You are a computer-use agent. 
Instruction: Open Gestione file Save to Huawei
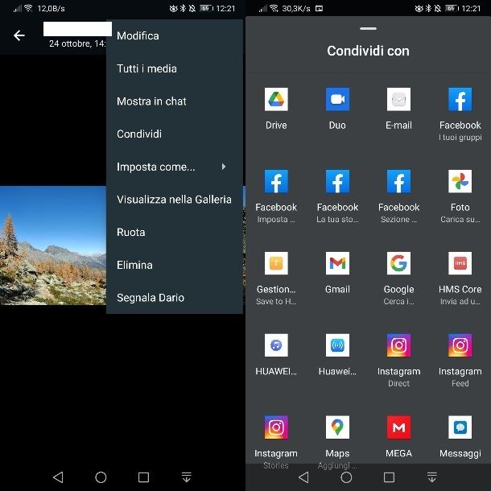point(276,263)
